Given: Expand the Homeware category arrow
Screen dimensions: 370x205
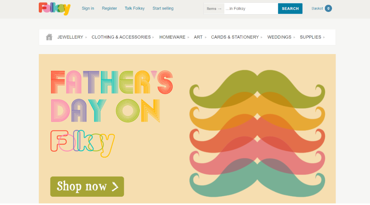Looking at the screenshot, I should [188, 37].
